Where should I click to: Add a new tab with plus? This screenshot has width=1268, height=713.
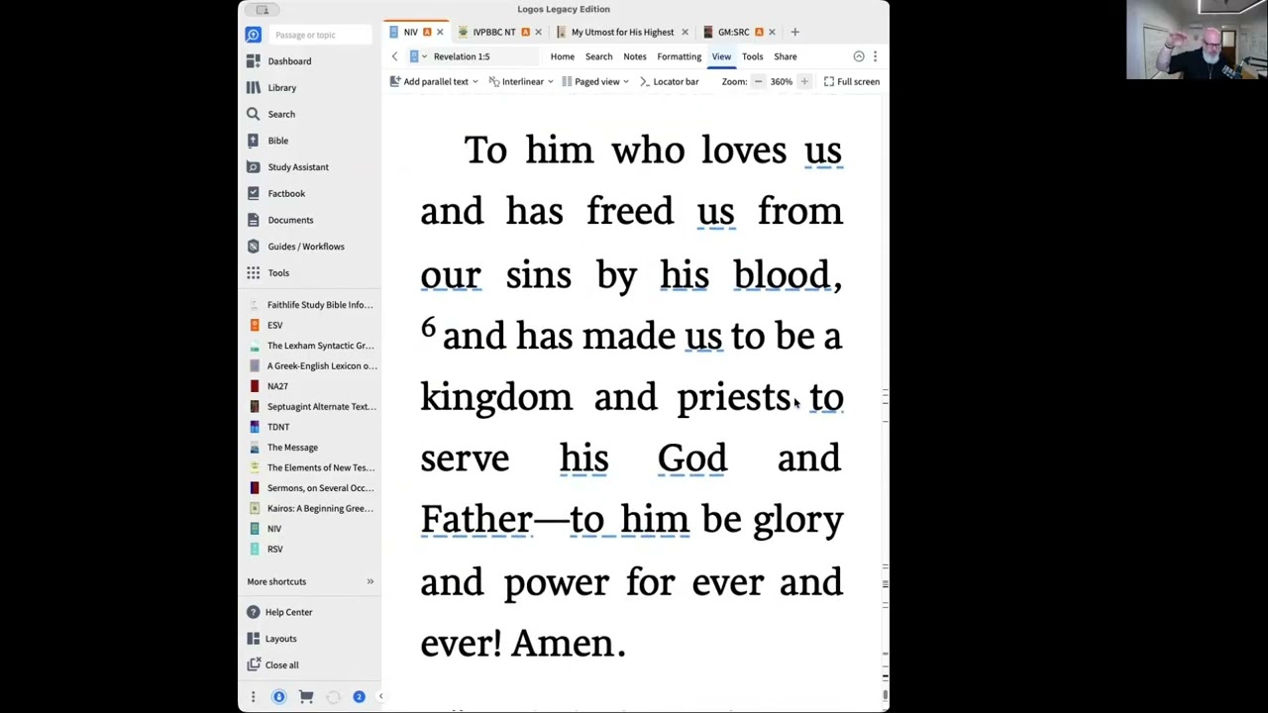pos(794,32)
